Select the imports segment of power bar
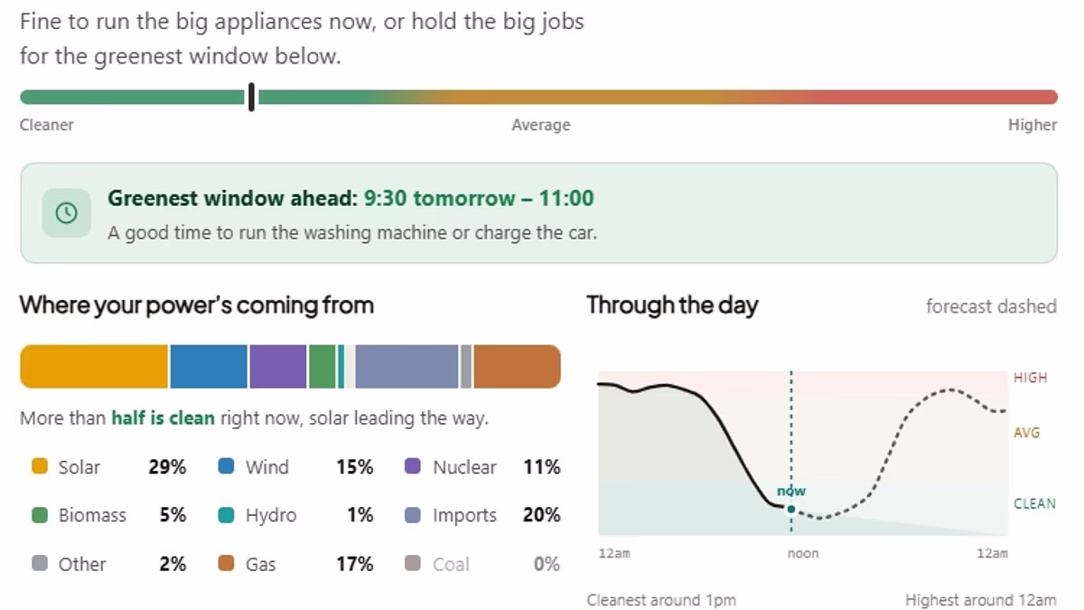Screen dimensions: 1084x610 pos(406,367)
